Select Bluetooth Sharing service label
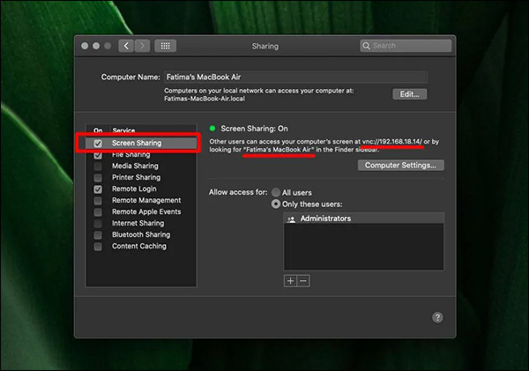Screen dimensions: 529x371 pos(141,234)
